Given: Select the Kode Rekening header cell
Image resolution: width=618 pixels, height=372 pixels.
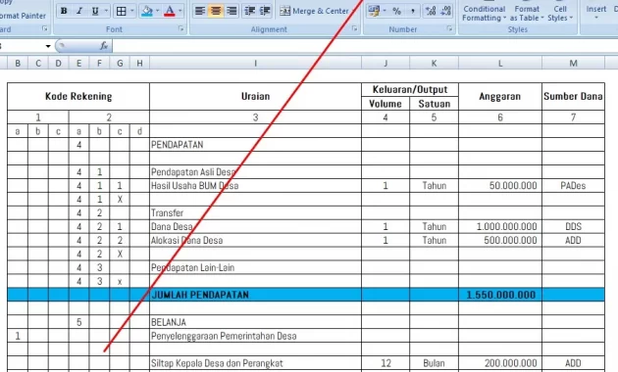Looking at the screenshot, I should tap(78, 96).
